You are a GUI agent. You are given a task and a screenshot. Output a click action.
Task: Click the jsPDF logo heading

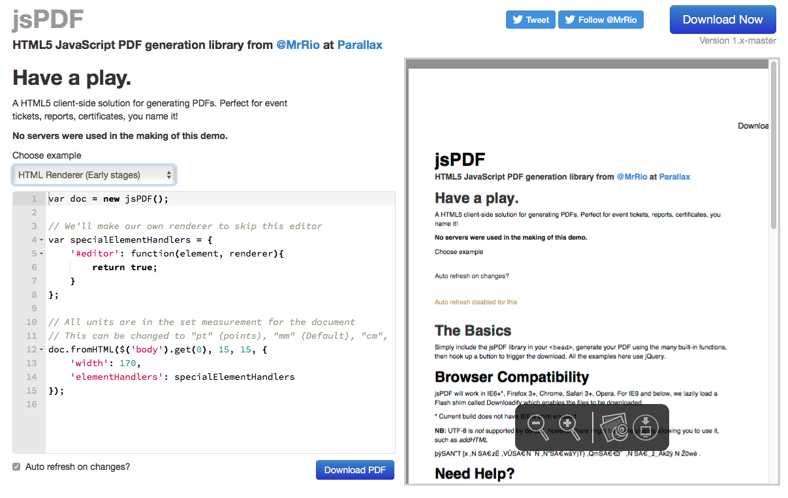(48, 20)
